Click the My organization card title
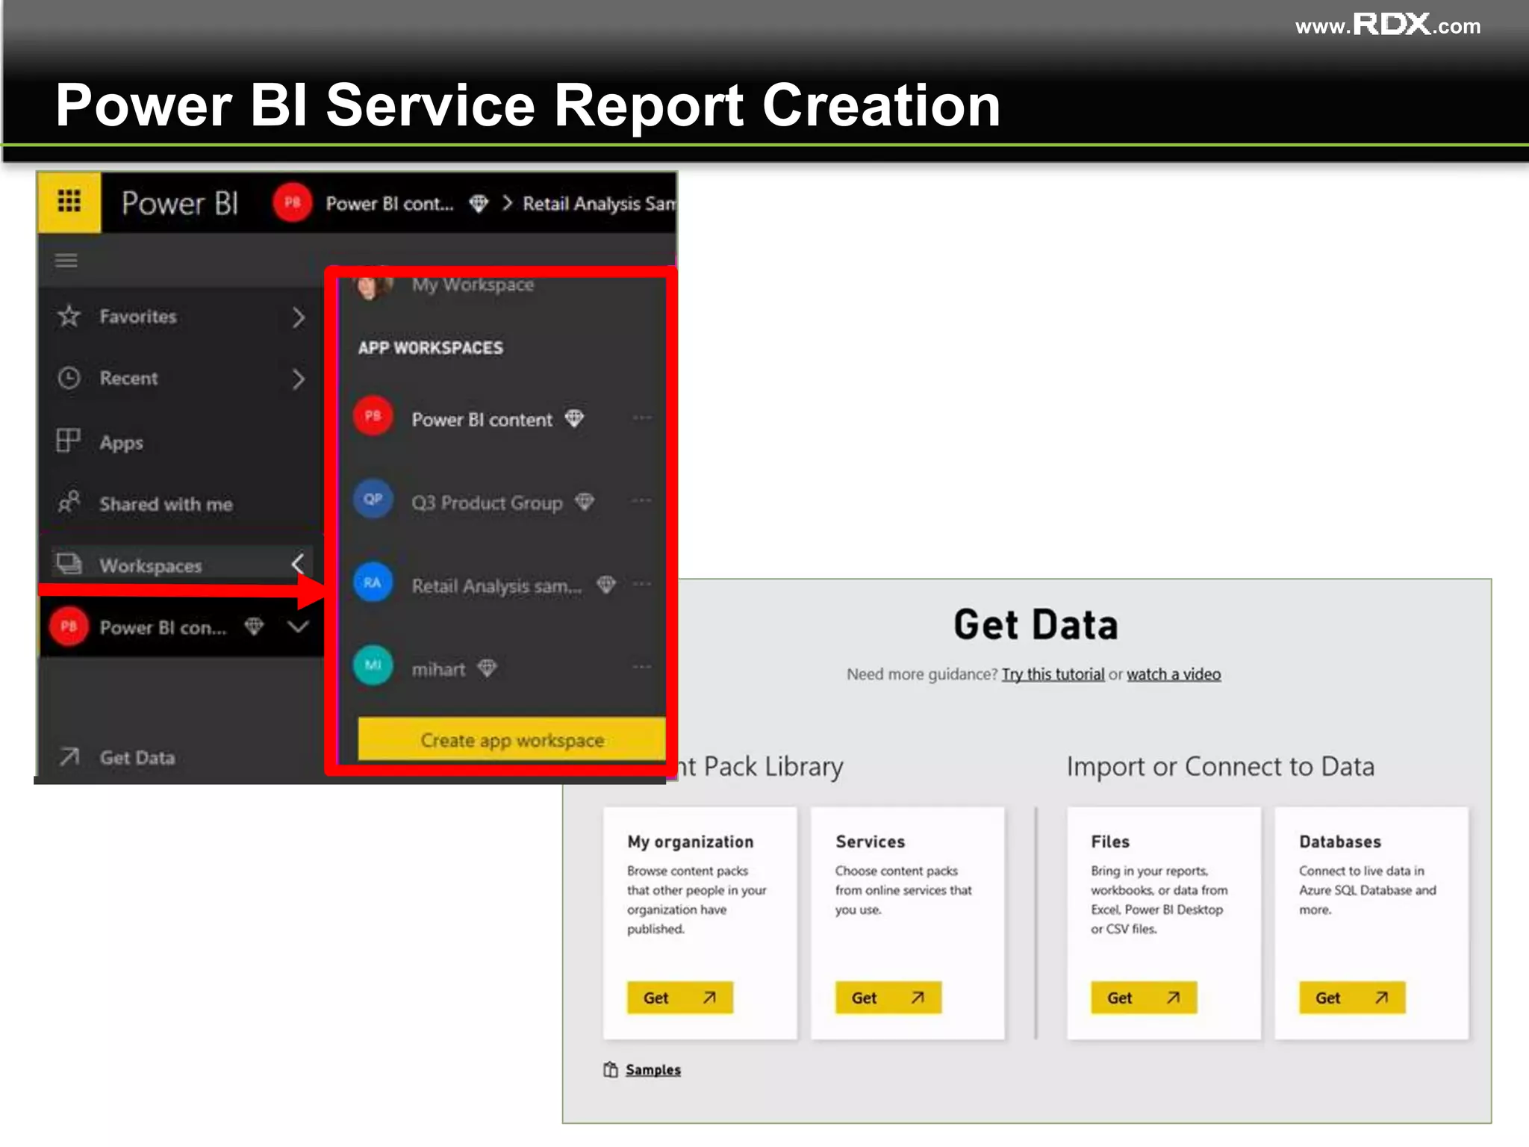This screenshot has width=1529, height=1147. click(x=691, y=842)
